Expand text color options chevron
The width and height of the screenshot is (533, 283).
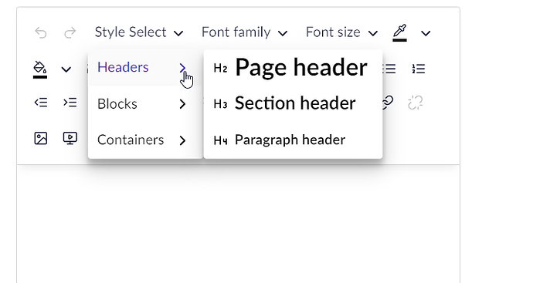426,33
